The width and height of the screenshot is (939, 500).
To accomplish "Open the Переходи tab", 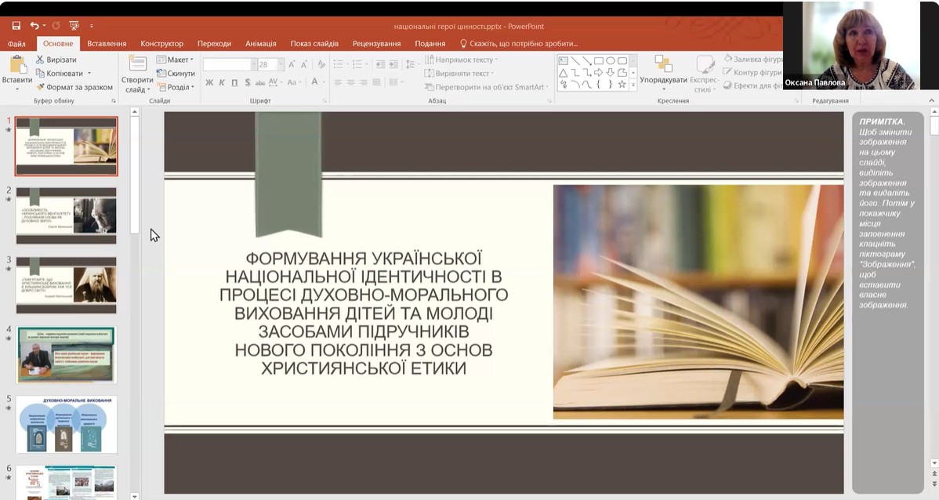I will [214, 44].
